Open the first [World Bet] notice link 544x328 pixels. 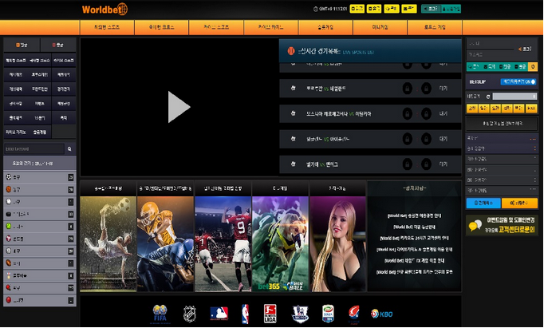(x=414, y=215)
